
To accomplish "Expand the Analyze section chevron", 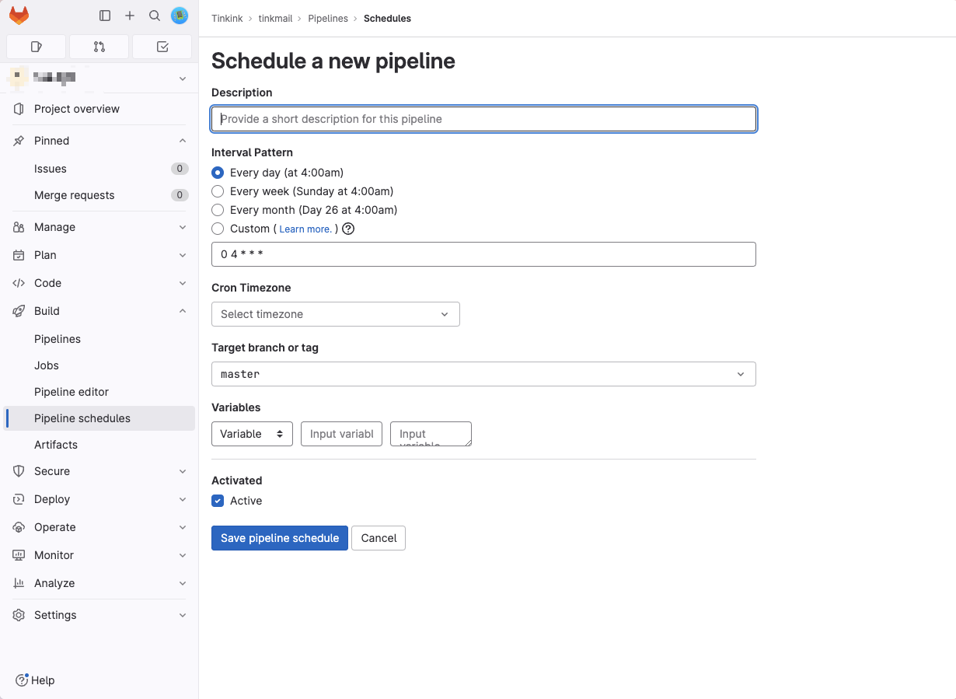I will [183, 583].
